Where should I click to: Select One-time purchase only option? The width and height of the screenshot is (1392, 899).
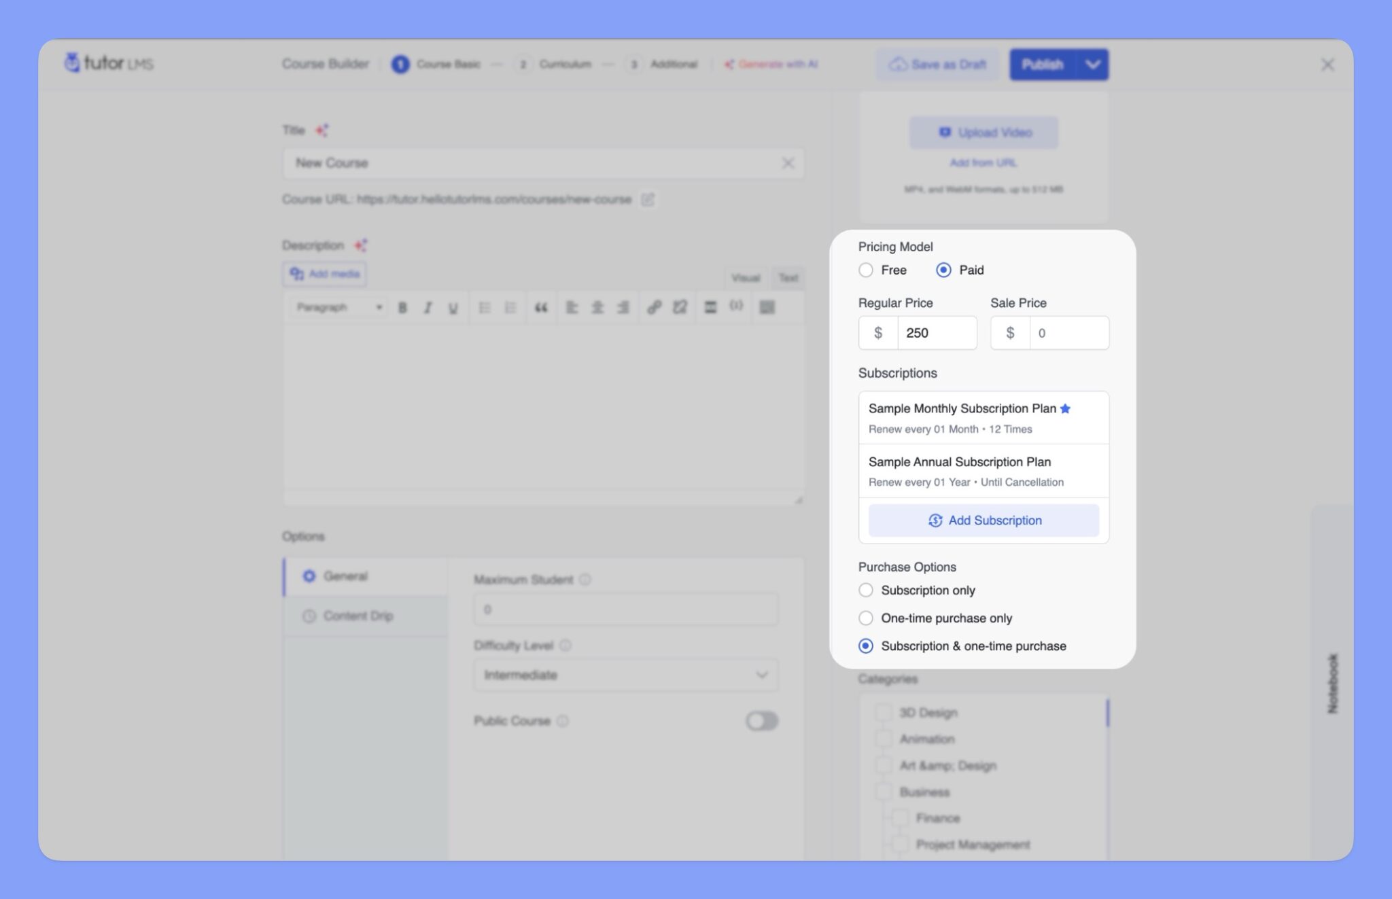(x=866, y=618)
